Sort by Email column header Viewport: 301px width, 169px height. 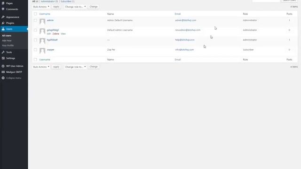pos(178,14)
